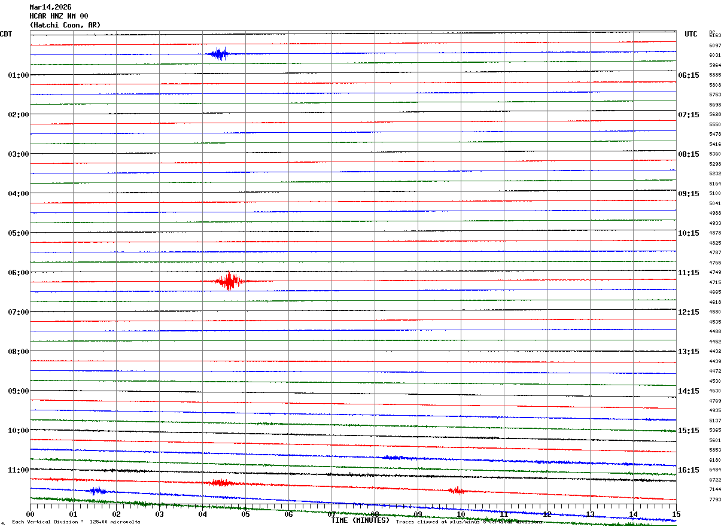Select the 01:00 CDT hour marker

[x=18, y=75]
